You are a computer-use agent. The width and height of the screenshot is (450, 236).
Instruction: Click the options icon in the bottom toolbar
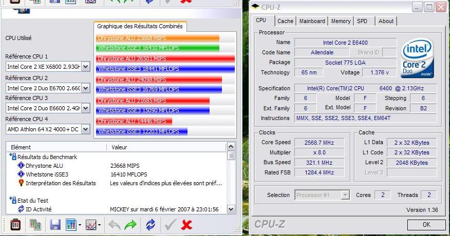click(x=14, y=225)
